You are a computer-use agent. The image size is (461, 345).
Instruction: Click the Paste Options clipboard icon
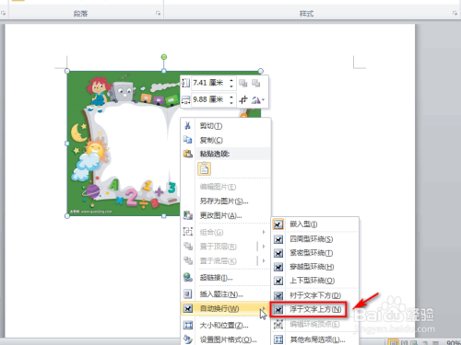(188, 154)
